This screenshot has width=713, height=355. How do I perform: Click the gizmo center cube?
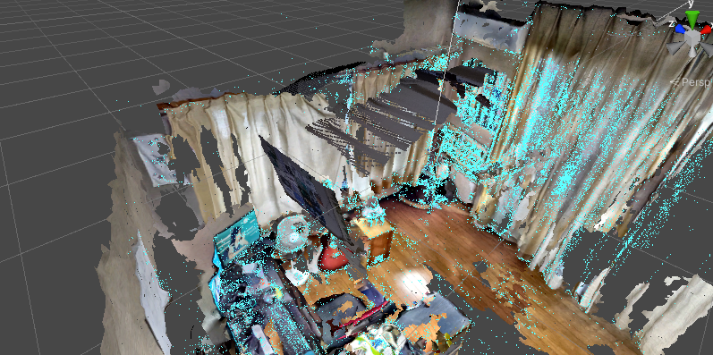pos(692,37)
